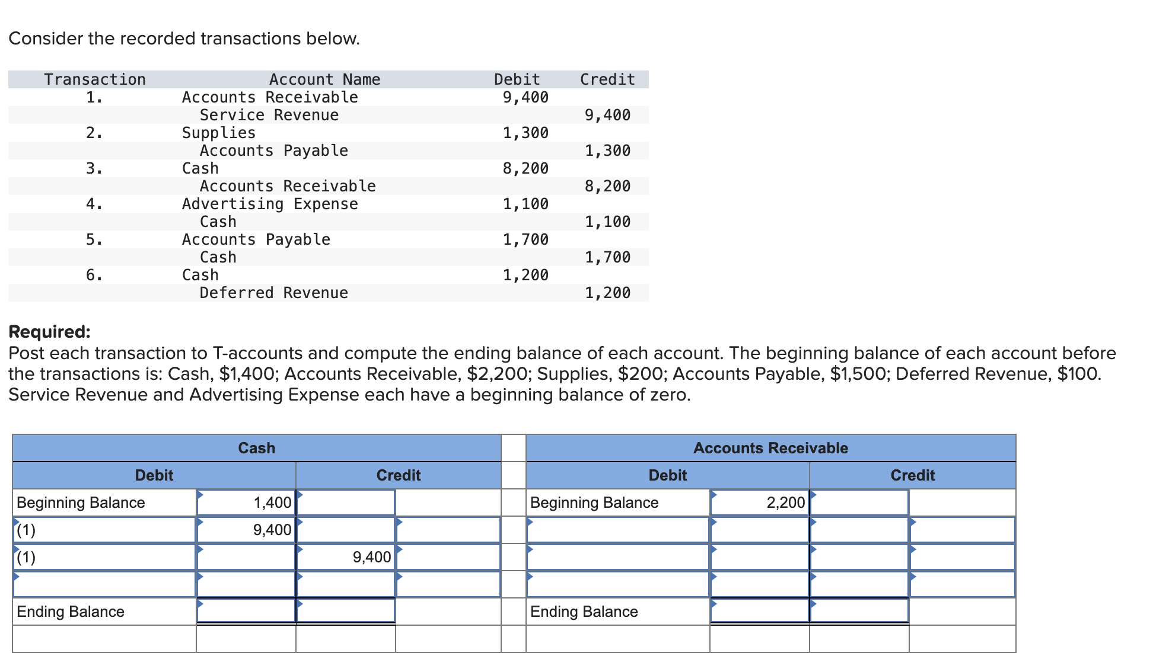Open blank transaction label in Cash's last entry row

point(104,584)
